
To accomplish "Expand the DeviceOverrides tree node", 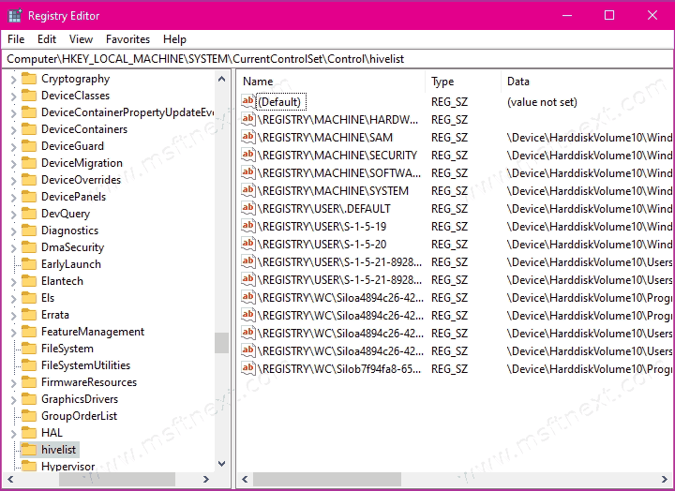I will 13,181.
